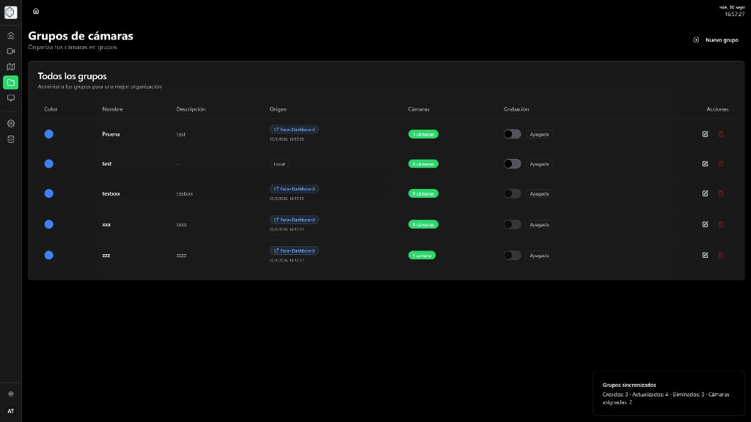
Task: Edit the testxxx group
Action: [x=705, y=193]
